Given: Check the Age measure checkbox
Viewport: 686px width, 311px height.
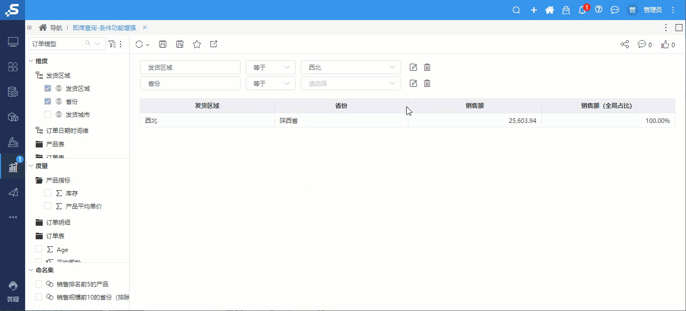Looking at the screenshot, I should [39, 249].
